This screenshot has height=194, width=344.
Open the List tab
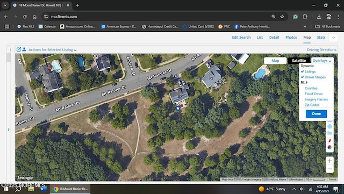point(260,37)
